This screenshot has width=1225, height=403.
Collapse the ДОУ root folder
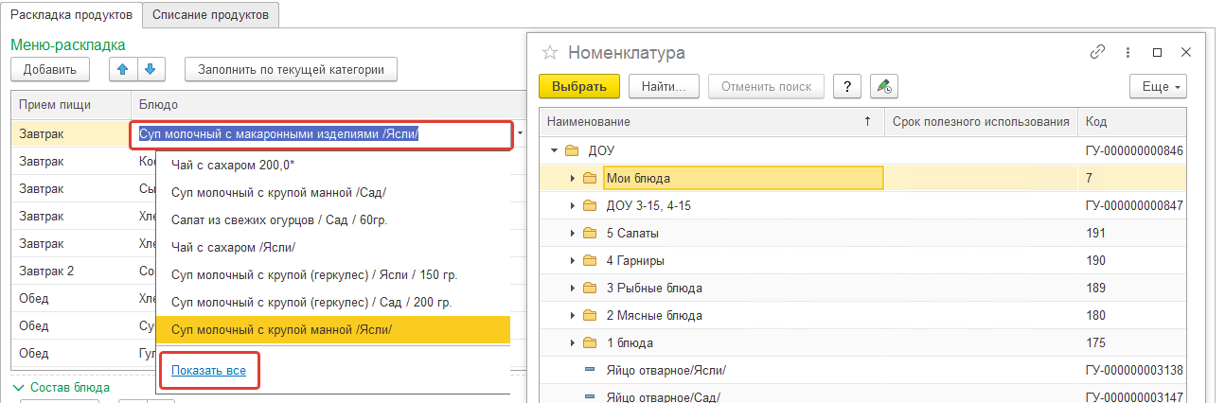click(554, 150)
